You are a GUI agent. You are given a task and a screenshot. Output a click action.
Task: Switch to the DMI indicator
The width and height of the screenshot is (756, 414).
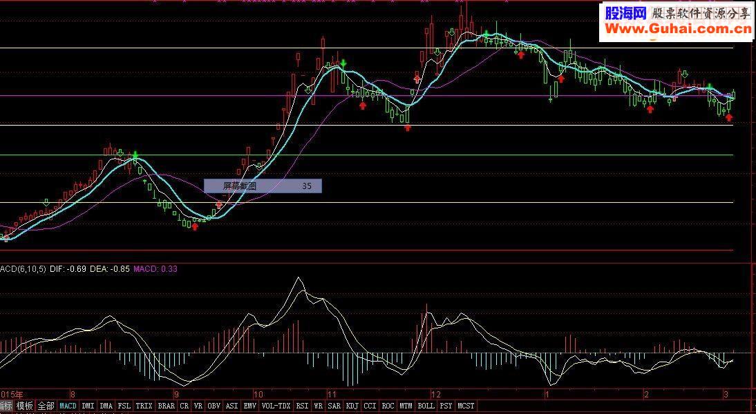point(88,406)
